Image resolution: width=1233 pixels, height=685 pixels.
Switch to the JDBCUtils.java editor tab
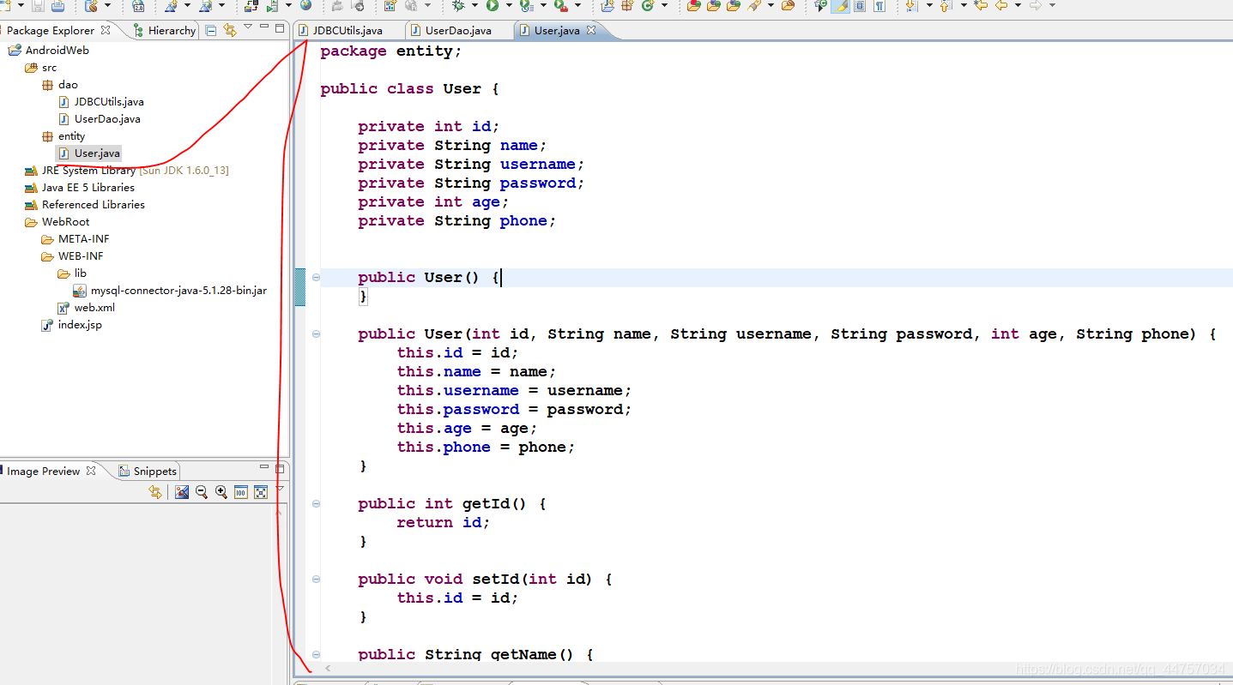(347, 29)
